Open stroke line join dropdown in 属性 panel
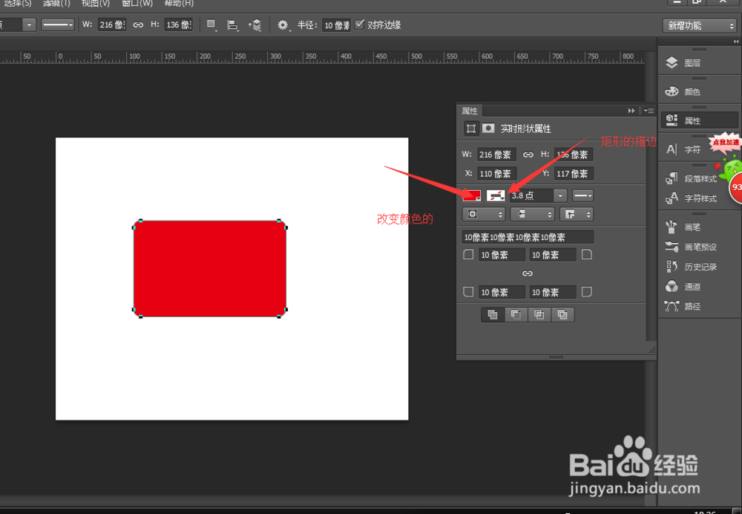Screen dimensions: 742x514 [x=577, y=214]
